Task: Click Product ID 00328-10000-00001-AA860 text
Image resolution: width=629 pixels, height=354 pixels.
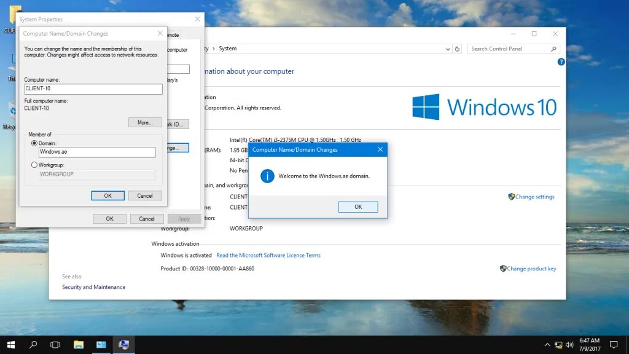Action: pos(208,269)
